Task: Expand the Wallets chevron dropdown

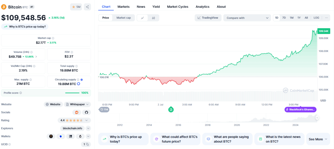Action: tap(88, 136)
